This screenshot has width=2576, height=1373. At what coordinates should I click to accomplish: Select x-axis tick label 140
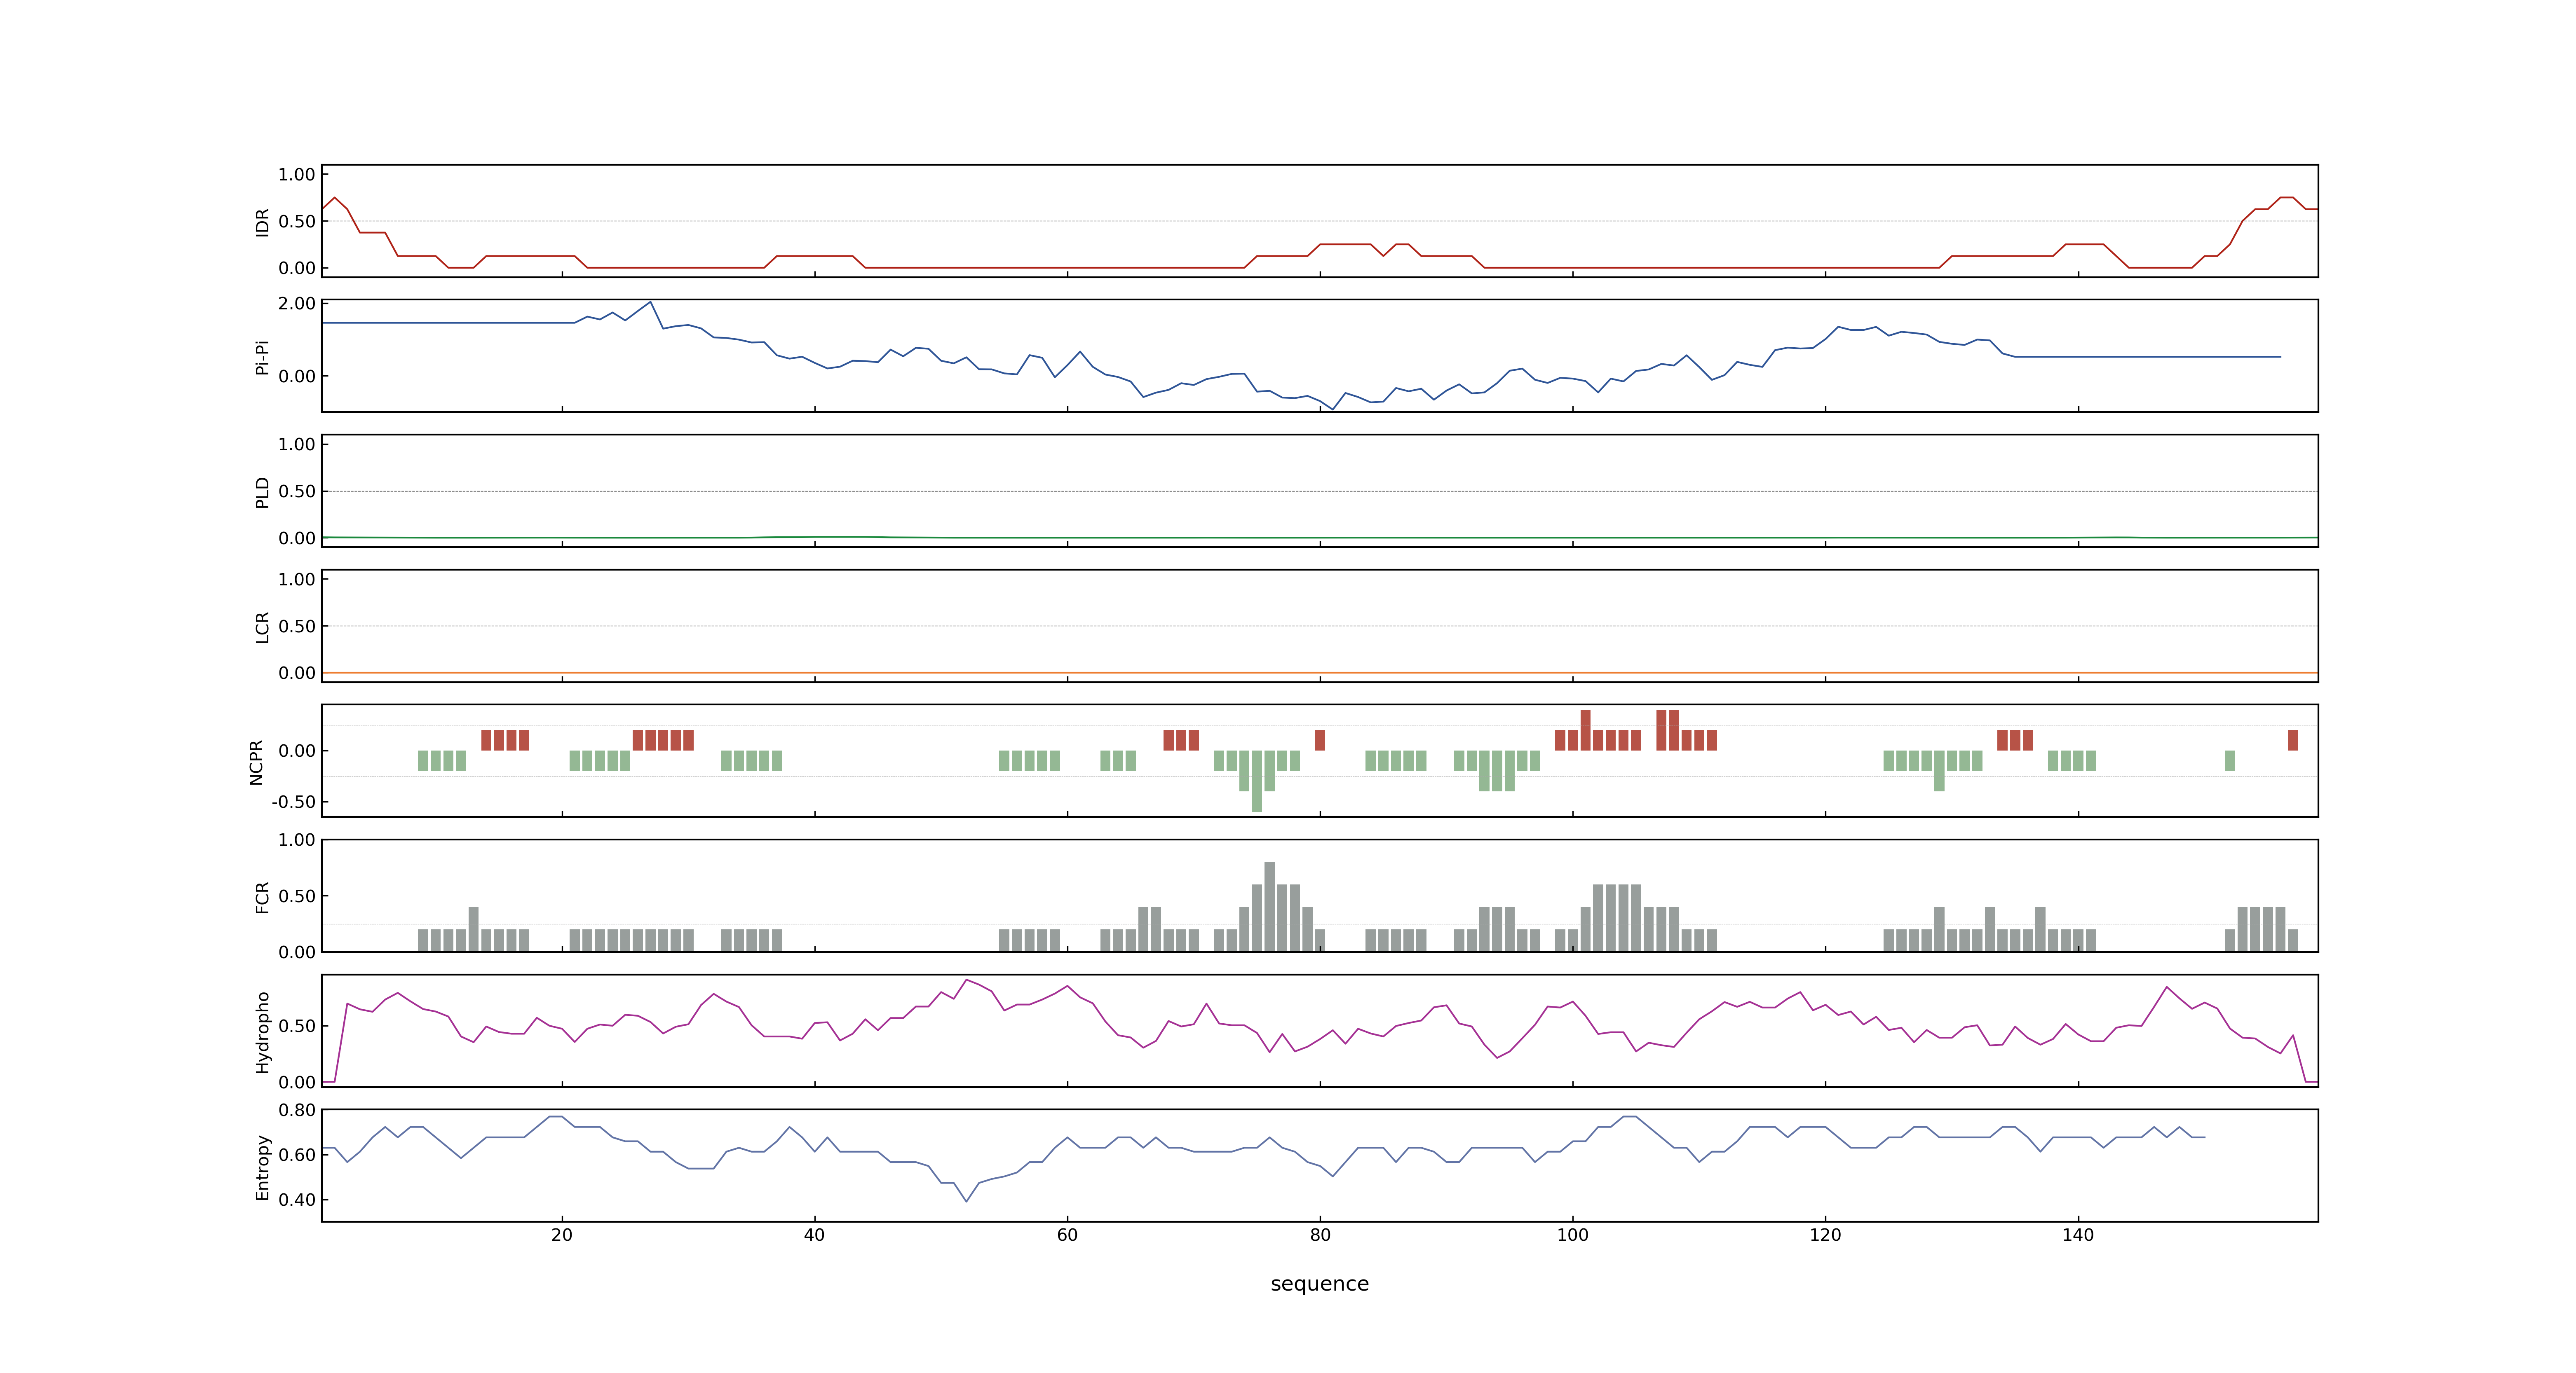(x=2078, y=1235)
